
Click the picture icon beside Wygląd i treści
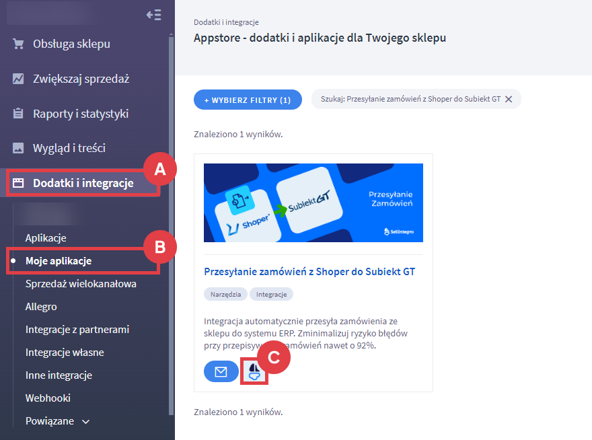18,147
